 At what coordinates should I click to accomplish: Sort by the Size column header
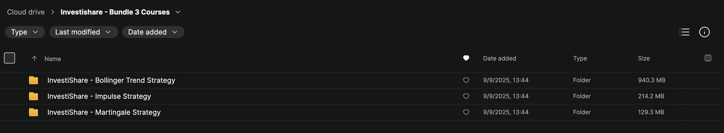tap(644, 58)
